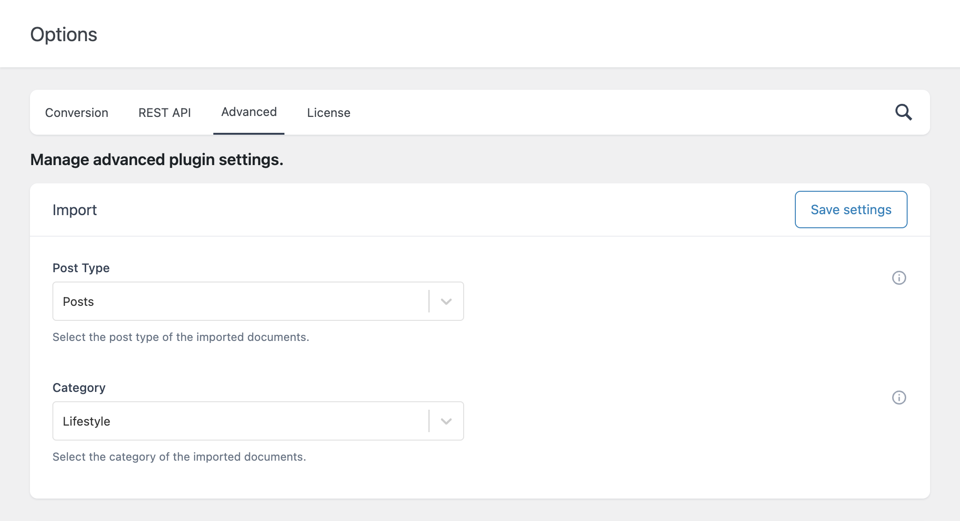
Task: Click the Options page title
Action: point(64,34)
